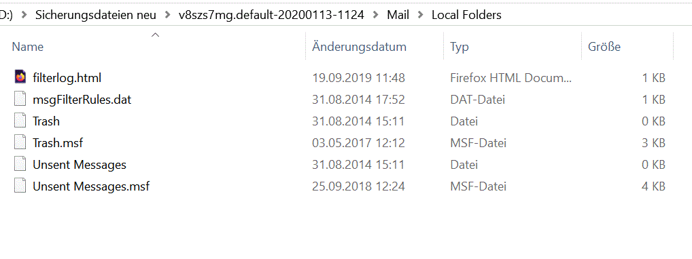Sort files by Größe column
692x259 pixels.
604,47
